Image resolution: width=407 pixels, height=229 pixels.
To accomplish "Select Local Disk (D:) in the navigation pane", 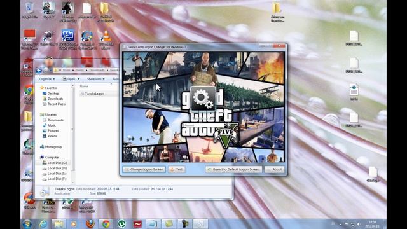I will [x=55, y=168].
